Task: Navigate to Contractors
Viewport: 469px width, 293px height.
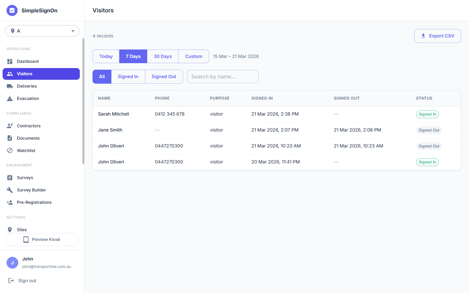Action: 41,126
